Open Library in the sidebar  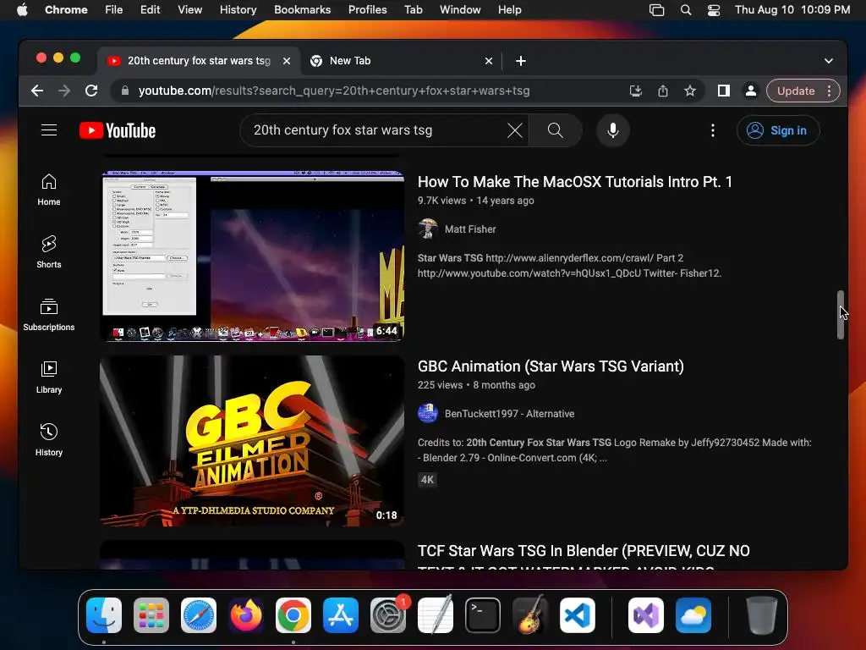coord(48,377)
